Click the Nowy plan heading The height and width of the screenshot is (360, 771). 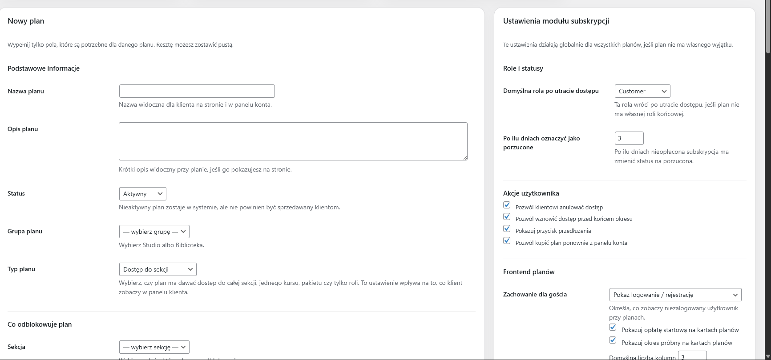click(x=26, y=21)
